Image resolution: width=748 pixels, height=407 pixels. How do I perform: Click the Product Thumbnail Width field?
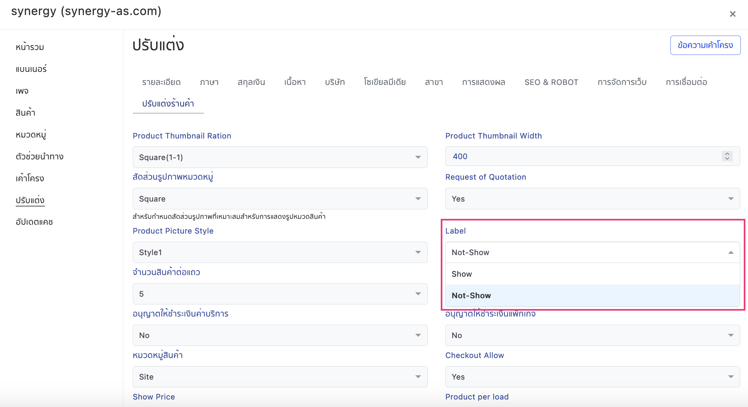tap(593, 156)
